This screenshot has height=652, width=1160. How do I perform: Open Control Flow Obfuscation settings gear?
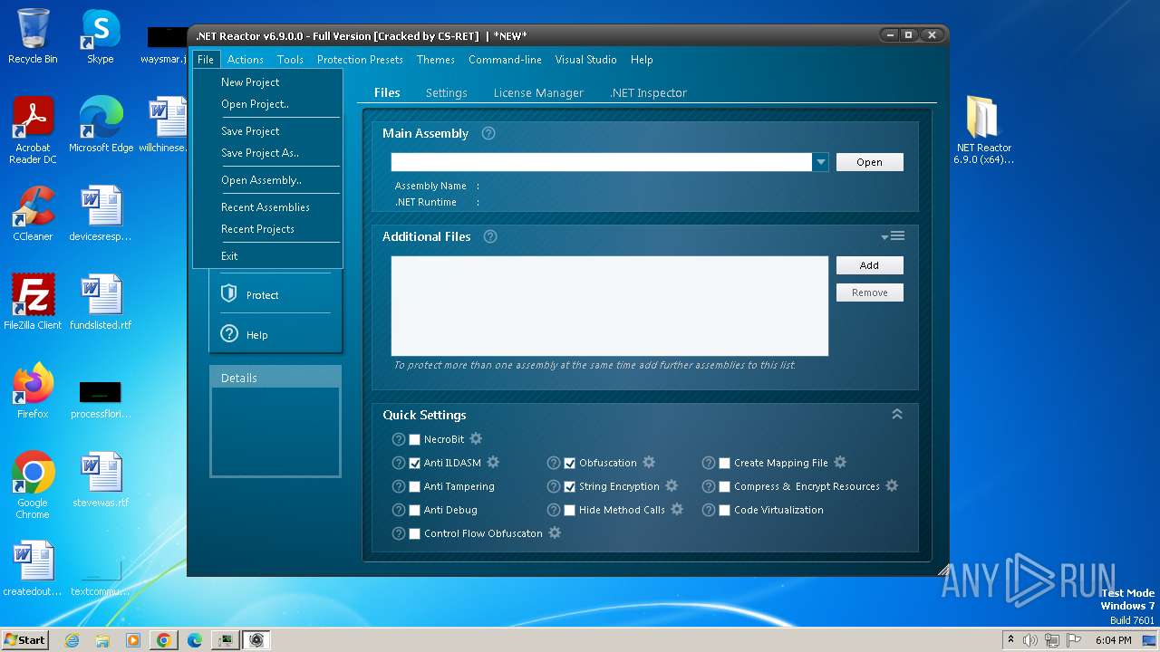click(x=555, y=532)
